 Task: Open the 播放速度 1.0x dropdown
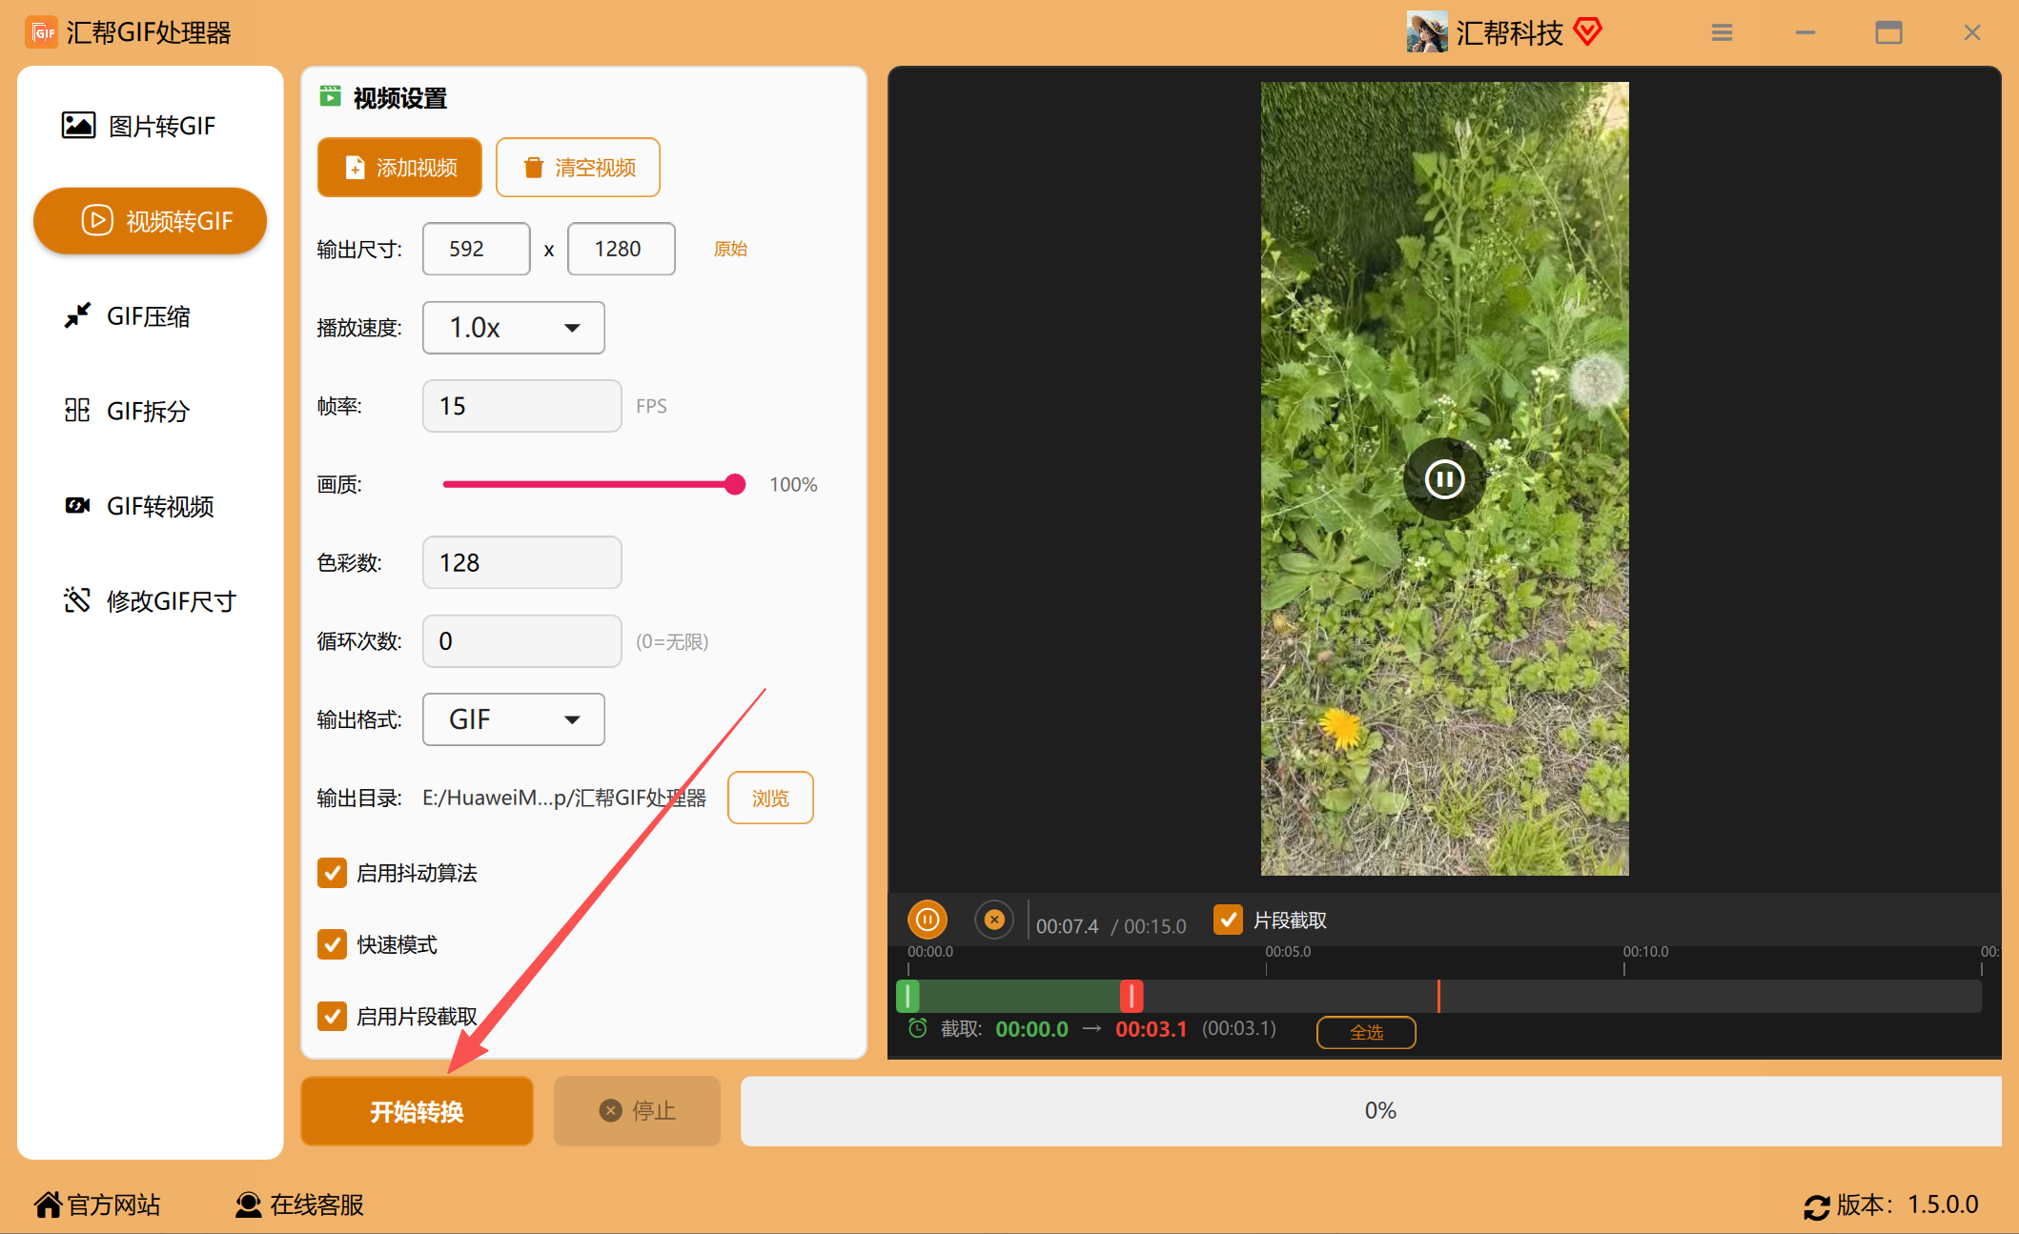513,328
